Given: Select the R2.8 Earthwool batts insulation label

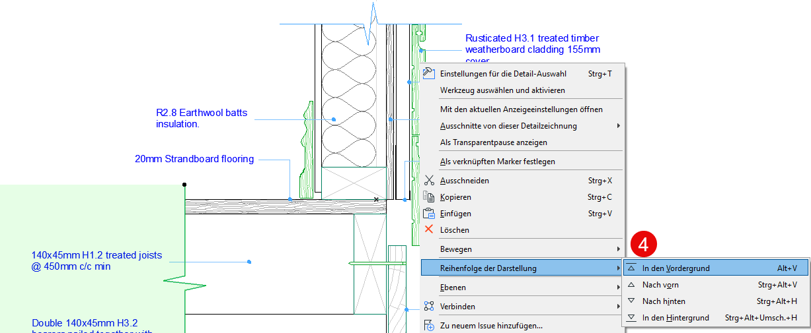Looking at the screenshot, I should coord(202,118).
